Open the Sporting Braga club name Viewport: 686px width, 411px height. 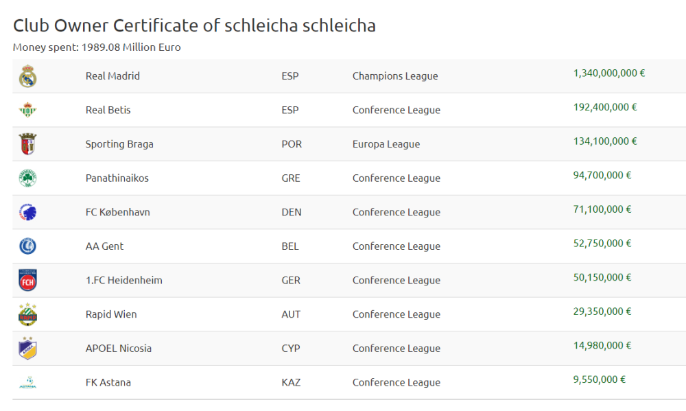tap(119, 144)
